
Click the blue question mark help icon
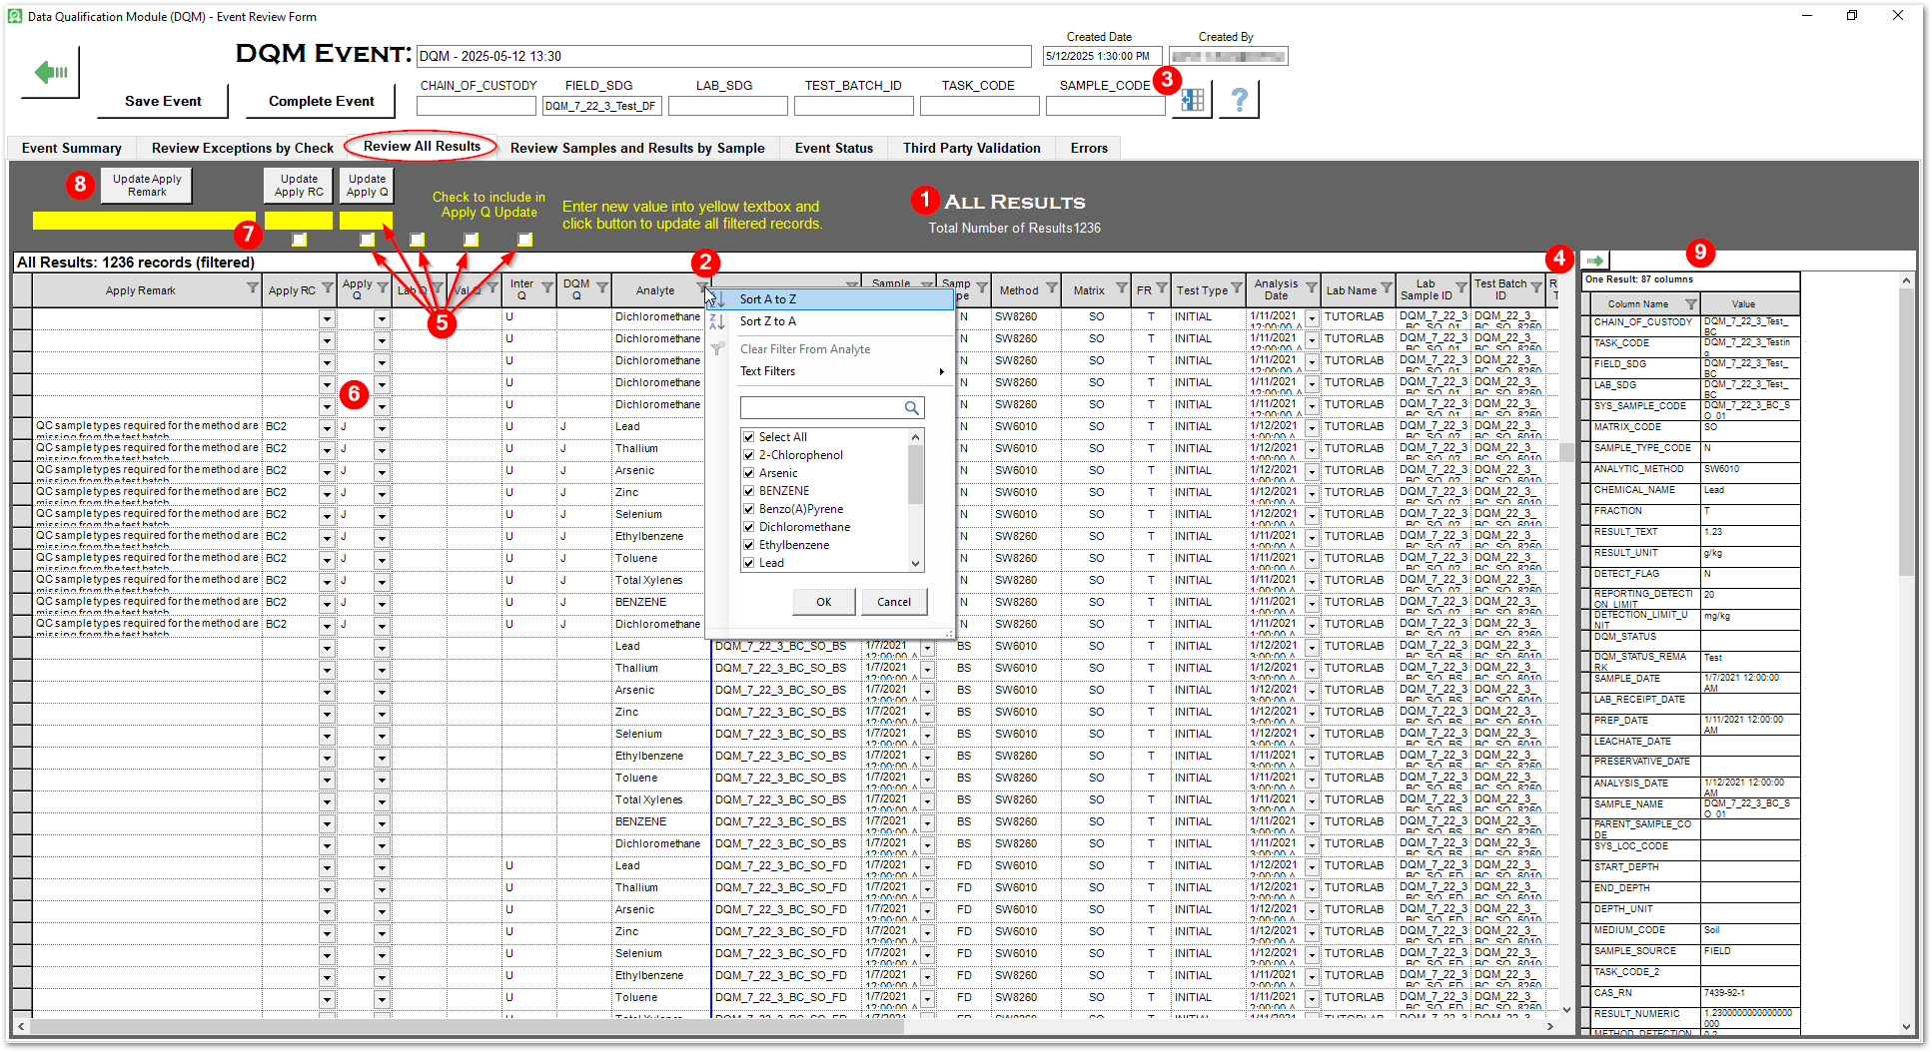click(x=1239, y=99)
